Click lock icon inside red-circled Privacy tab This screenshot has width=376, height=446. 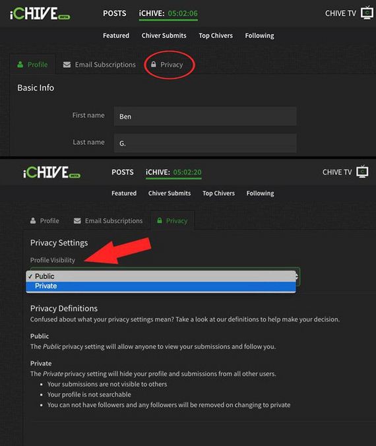[153, 64]
